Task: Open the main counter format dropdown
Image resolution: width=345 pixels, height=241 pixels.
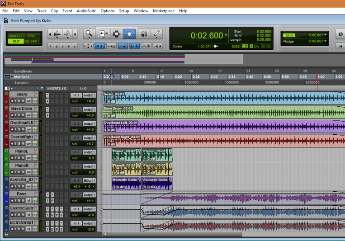Action: pyautogui.click(x=226, y=35)
